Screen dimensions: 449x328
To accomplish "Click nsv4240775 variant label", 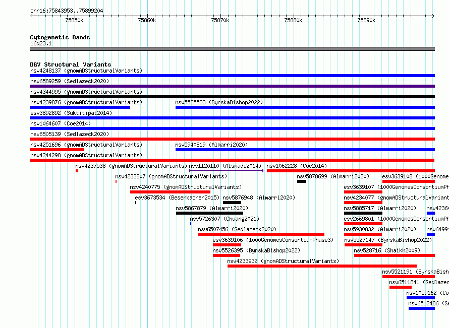I will (186, 187).
